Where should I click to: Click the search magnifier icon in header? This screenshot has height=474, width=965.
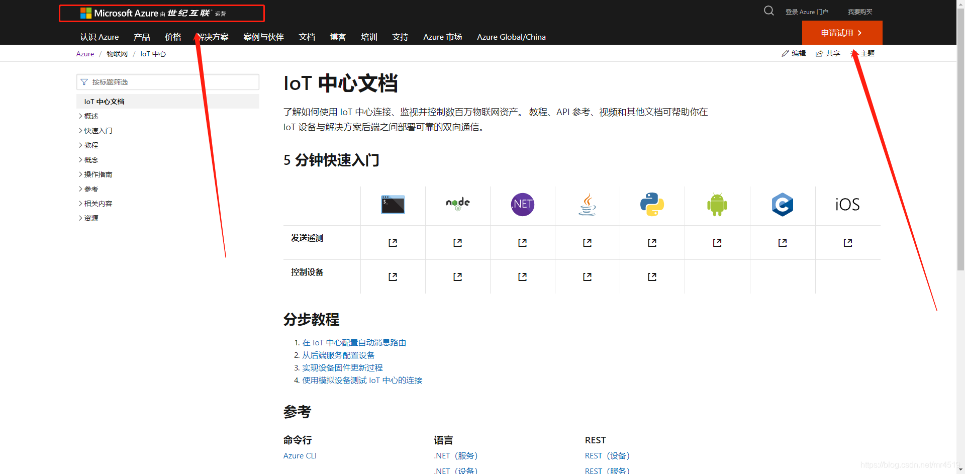pyautogui.click(x=768, y=11)
